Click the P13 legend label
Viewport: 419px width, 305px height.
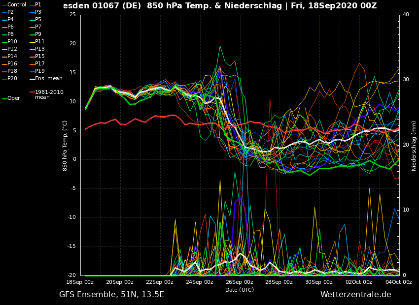tap(39, 49)
